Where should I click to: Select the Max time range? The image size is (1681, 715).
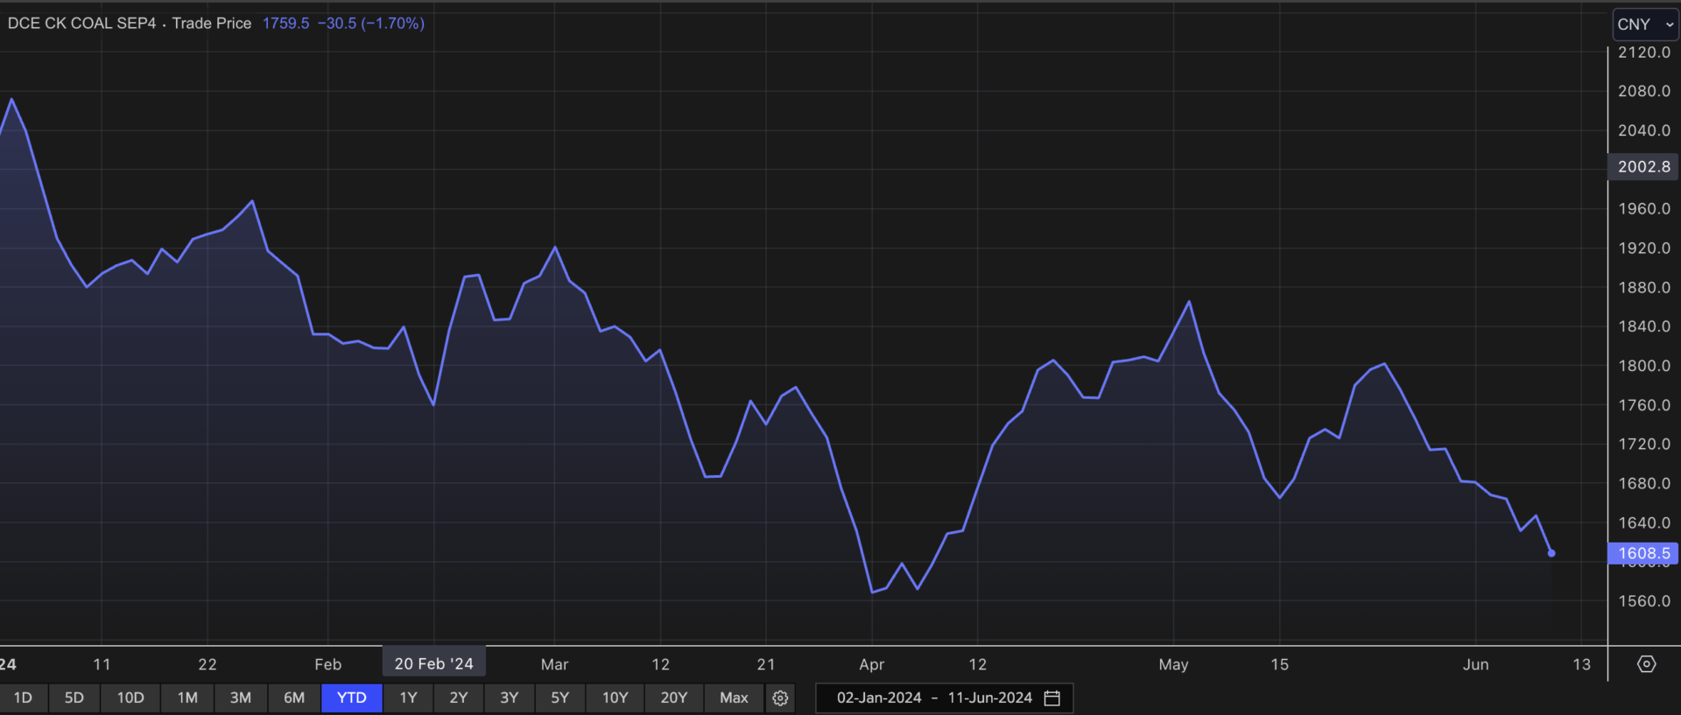(734, 698)
